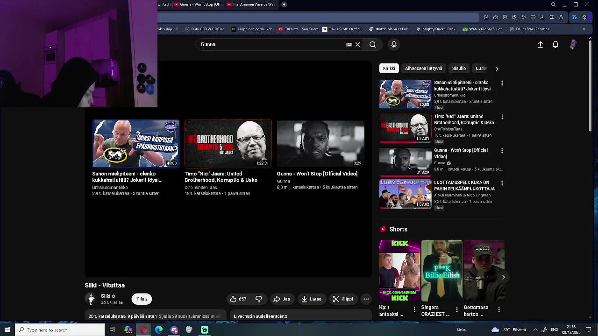
Task: Open Task View on the taskbar
Action: click(112, 330)
